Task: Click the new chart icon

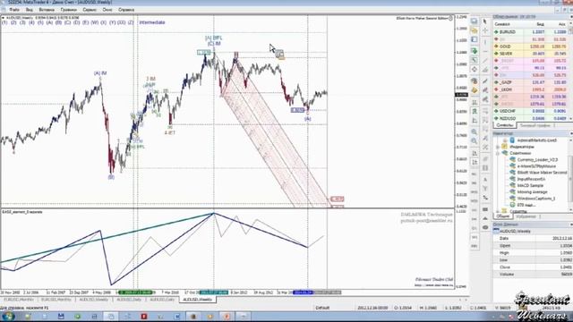Action: click(x=475, y=21)
